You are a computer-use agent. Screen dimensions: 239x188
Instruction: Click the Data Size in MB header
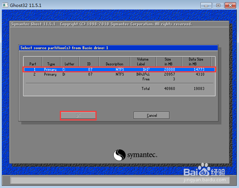196,62
